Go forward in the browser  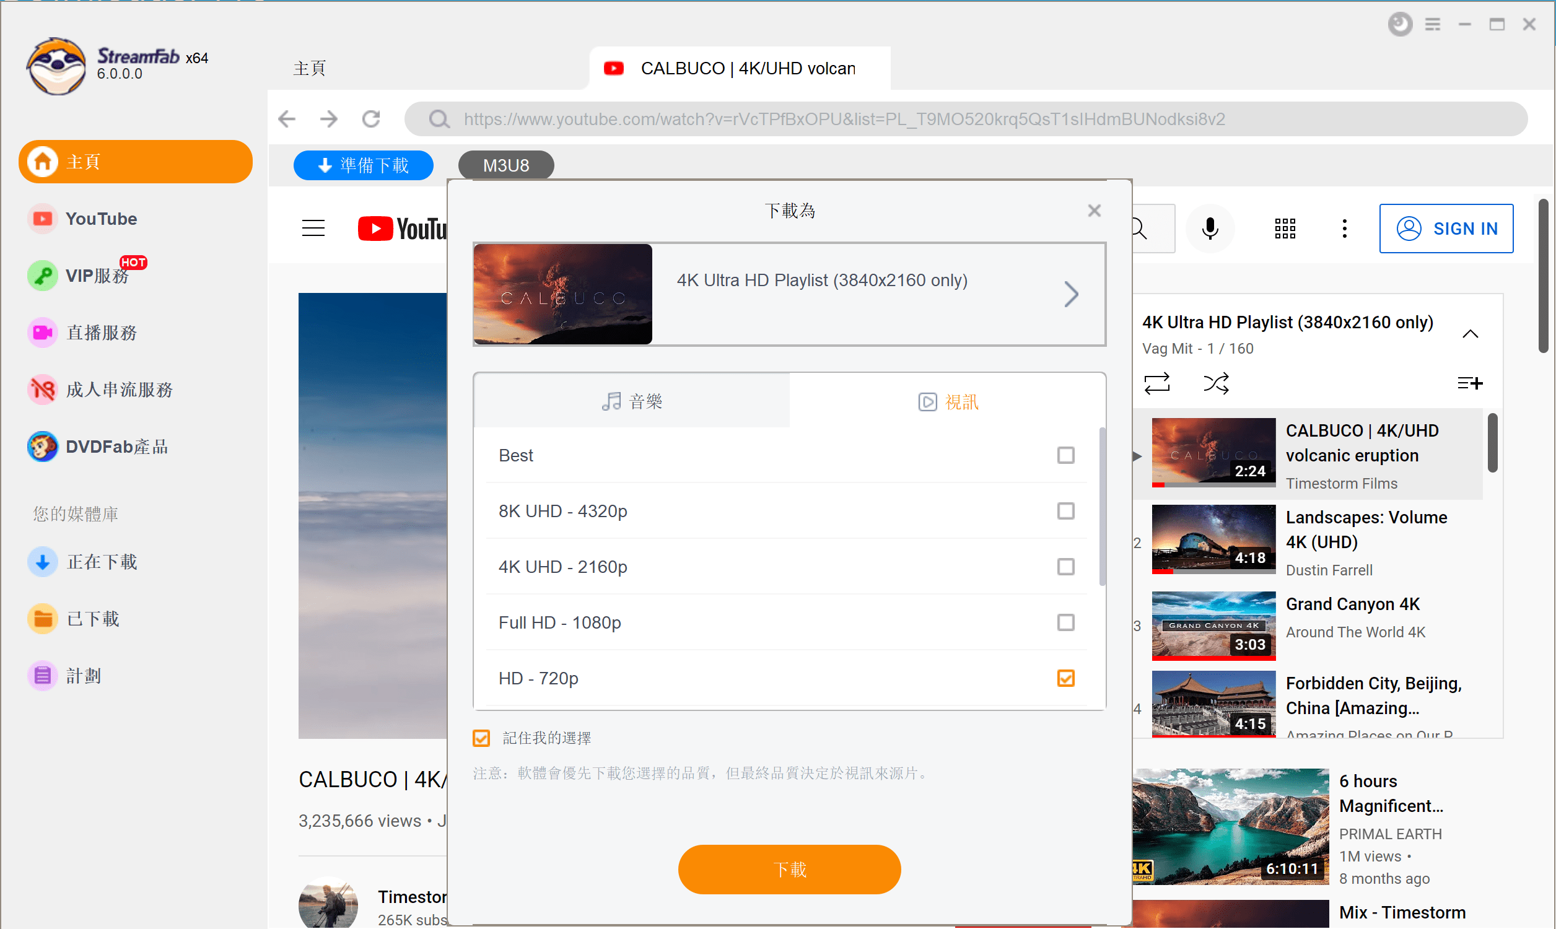click(x=328, y=118)
